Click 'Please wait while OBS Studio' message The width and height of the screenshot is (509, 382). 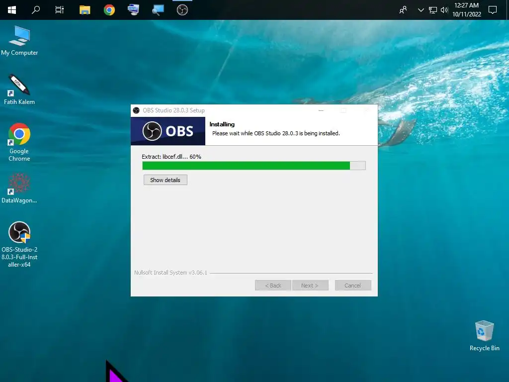point(276,133)
